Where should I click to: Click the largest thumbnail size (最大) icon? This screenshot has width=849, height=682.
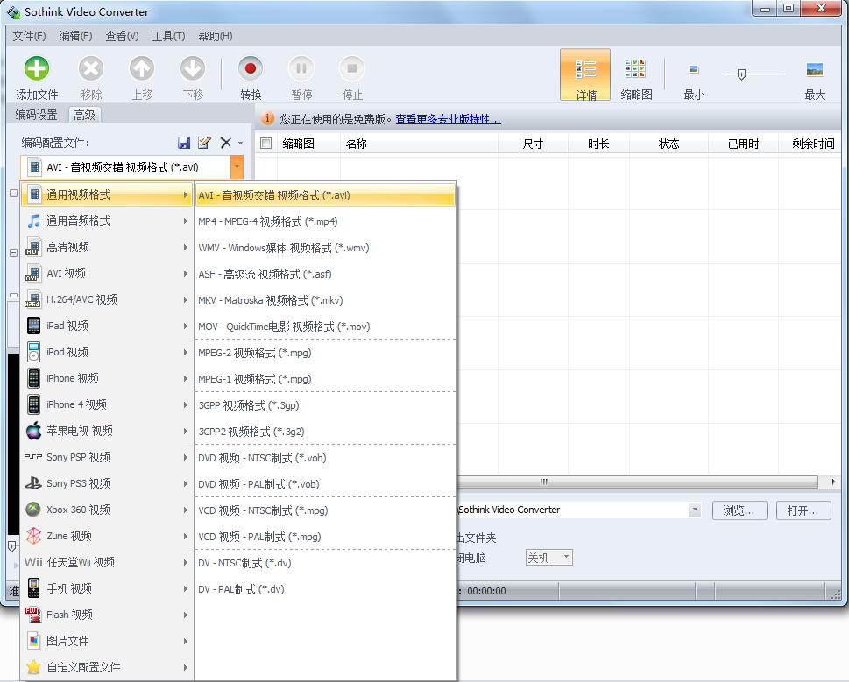pos(814,69)
